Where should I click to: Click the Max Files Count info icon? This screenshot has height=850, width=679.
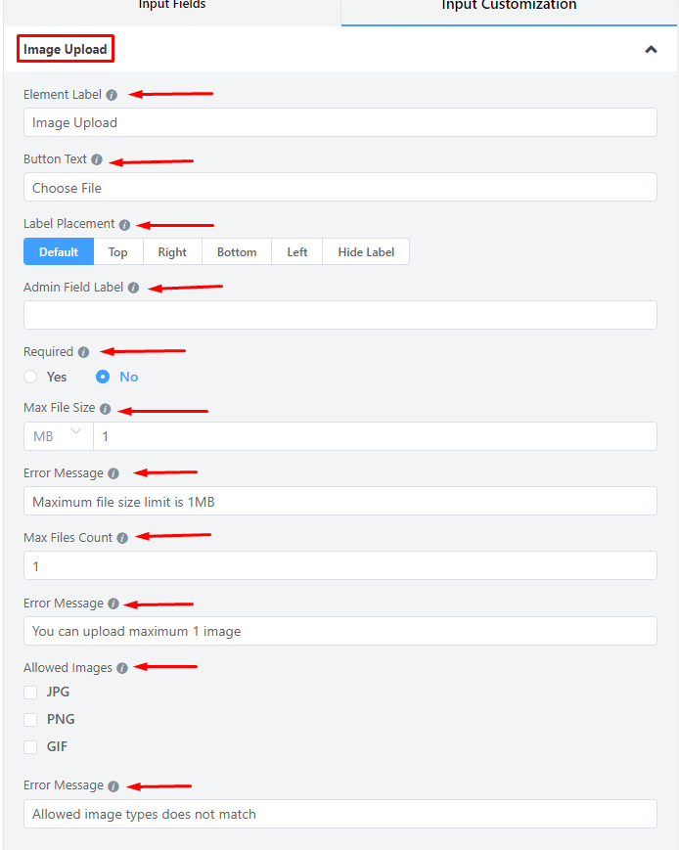tap(121, 538)
